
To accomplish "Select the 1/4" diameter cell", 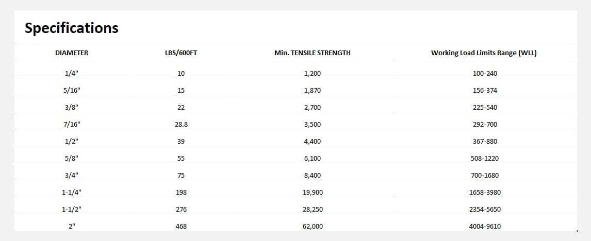I will click(72, 73).
